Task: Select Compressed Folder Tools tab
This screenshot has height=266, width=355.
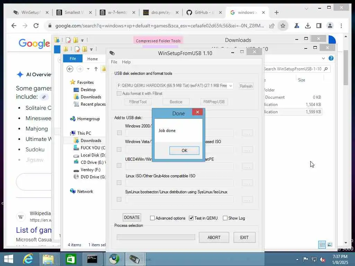Action: (x=158, y=41)
